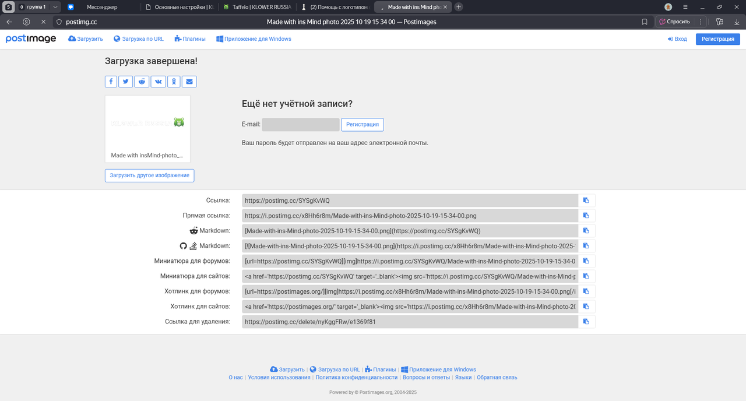The width and height of the screenshot is (746, 401).
Task: Open Условия использования footer link
Action: 279,378
